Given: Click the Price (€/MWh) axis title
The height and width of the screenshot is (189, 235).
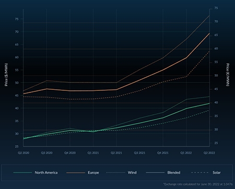Looking at the screenshot, I should tap(228, 75).
